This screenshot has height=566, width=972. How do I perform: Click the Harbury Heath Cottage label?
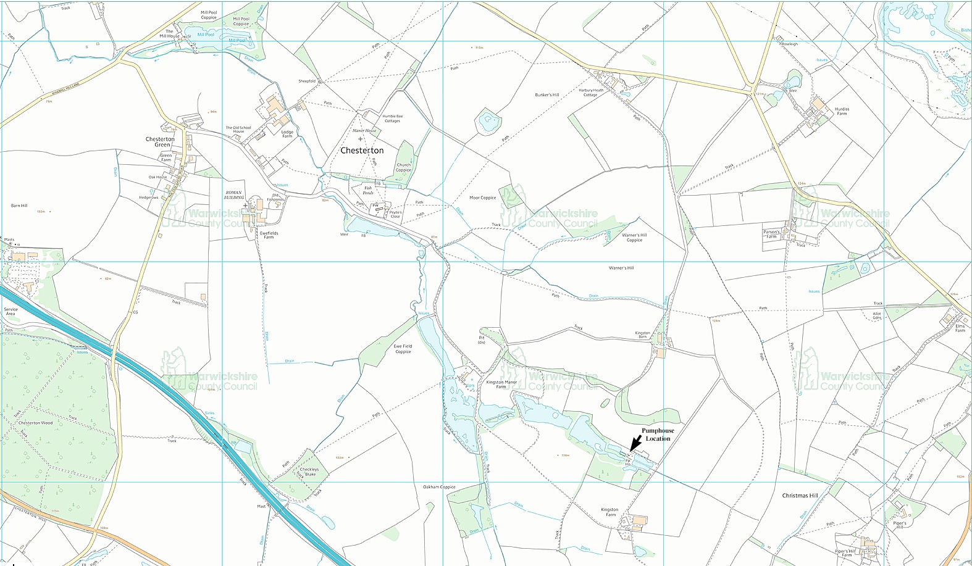pyautogui.click(x=591, y=93)
